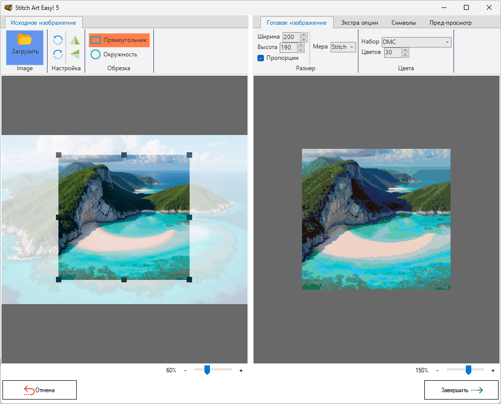The width and height of the screenshot is (501, 404).
Task: Open the Пред-просмотр tab
Action: tap(451, 23)
